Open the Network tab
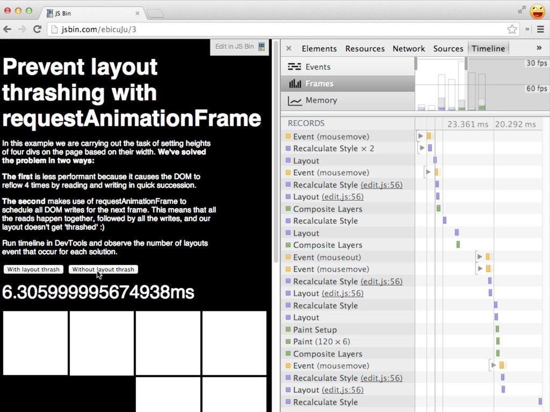Image resolution: width=550 pixels, height=412 pixels. coord(408,48)
